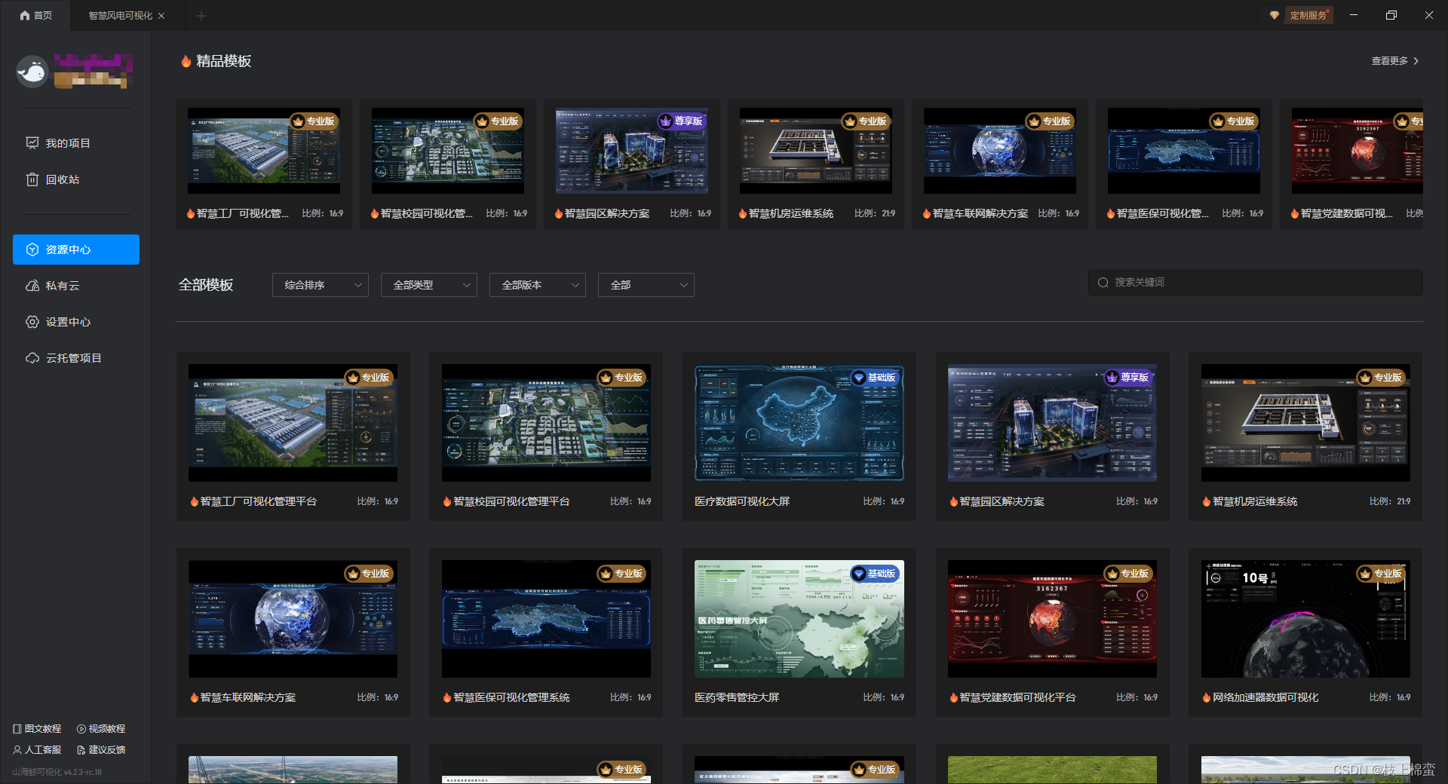Open 建议反馈 feedback
This screenshot has height=784, width=1448.
(102, 750)
